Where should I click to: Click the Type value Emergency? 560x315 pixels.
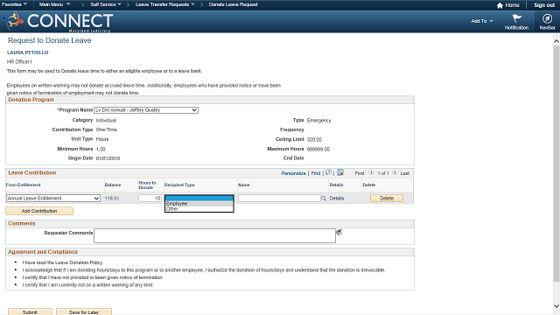318,121
